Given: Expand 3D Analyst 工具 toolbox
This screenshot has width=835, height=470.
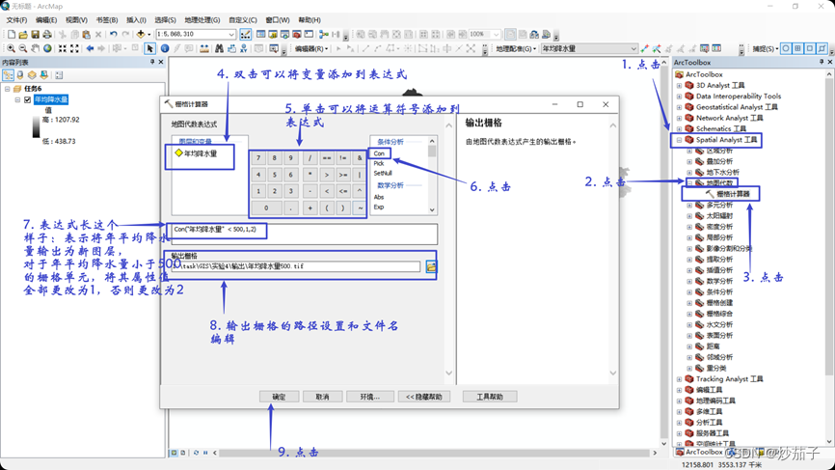Looking at the screenshot, I should pyautogui.click(x=679, y=85).
